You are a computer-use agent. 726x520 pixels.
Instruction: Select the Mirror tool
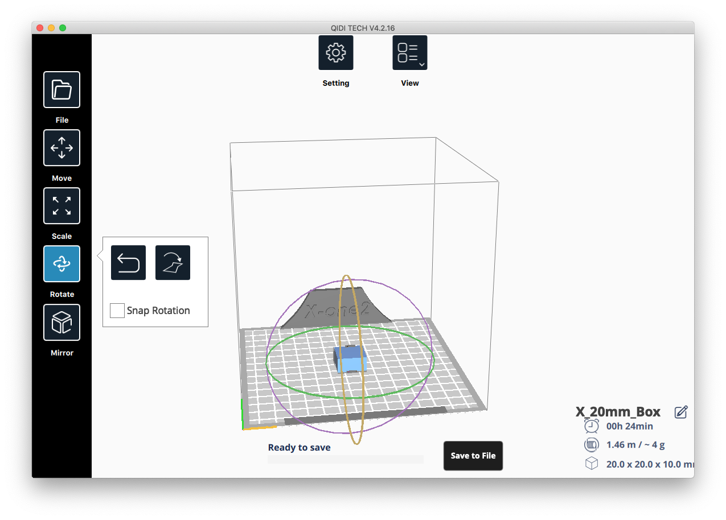coord(61,323)
